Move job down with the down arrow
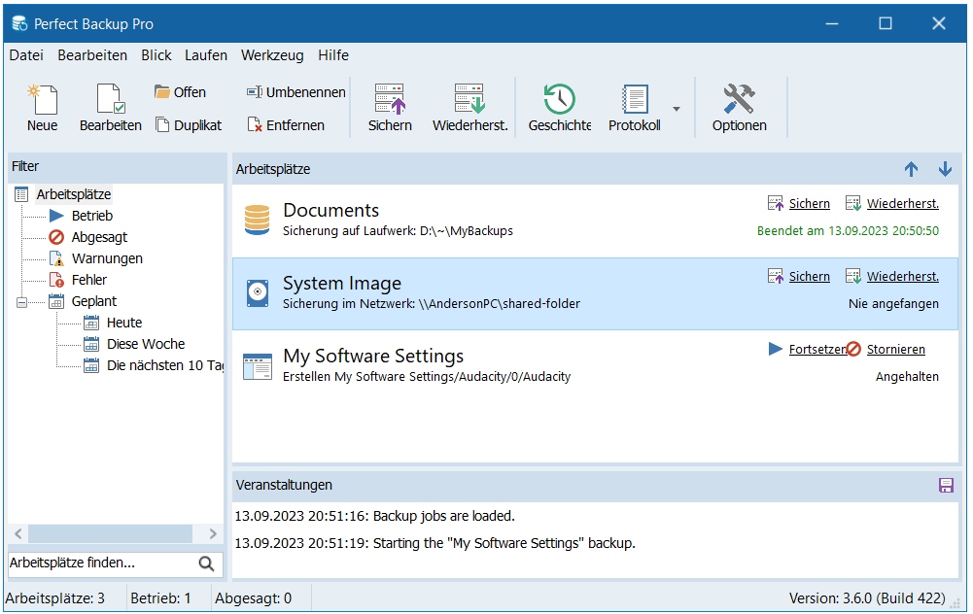Screen dimensions: 973x614 click(x=945, y=169)
